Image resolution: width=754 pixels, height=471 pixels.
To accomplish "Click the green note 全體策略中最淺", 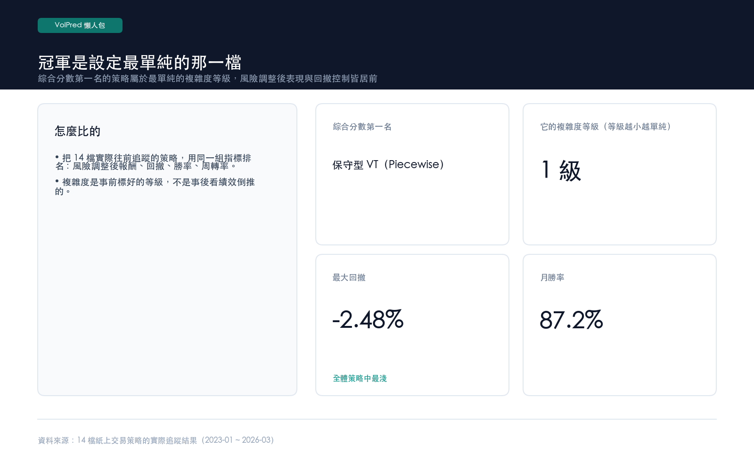I will click(360, 378).
